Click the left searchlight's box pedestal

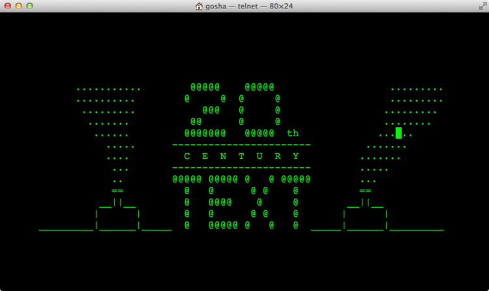117,217
